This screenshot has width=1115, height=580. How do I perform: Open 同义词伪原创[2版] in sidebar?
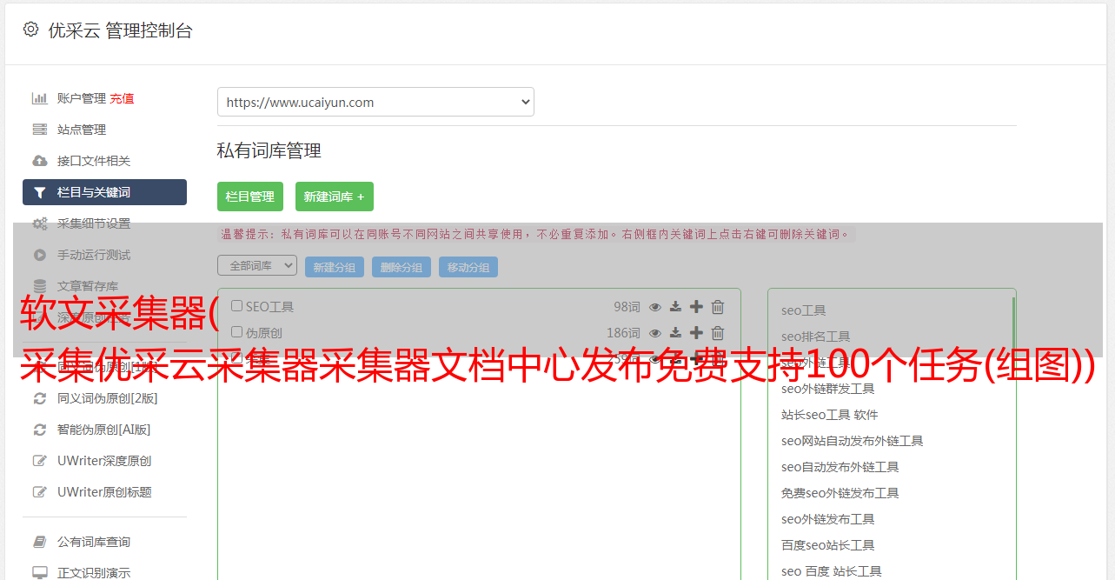[x=108, y=398]
